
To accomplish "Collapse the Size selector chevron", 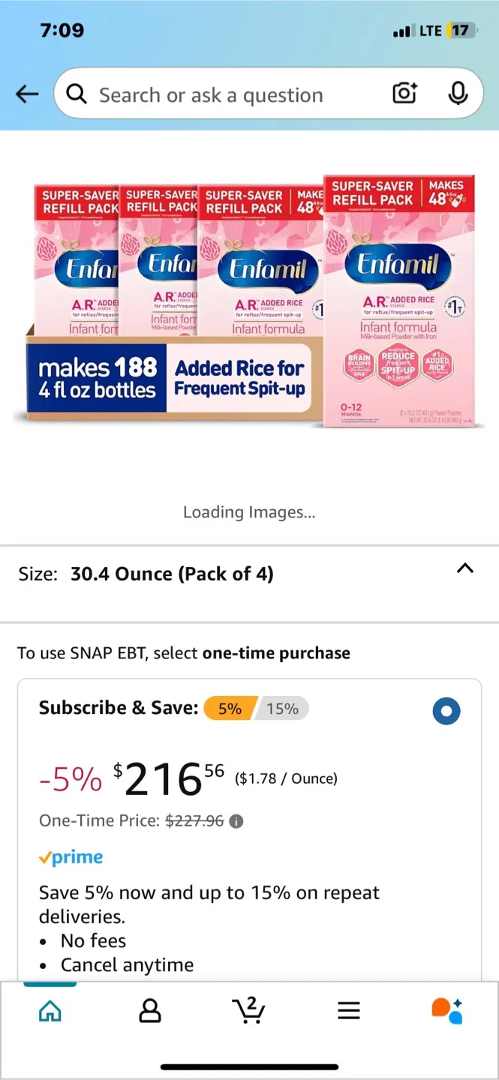I will click(x=465, y=568).
